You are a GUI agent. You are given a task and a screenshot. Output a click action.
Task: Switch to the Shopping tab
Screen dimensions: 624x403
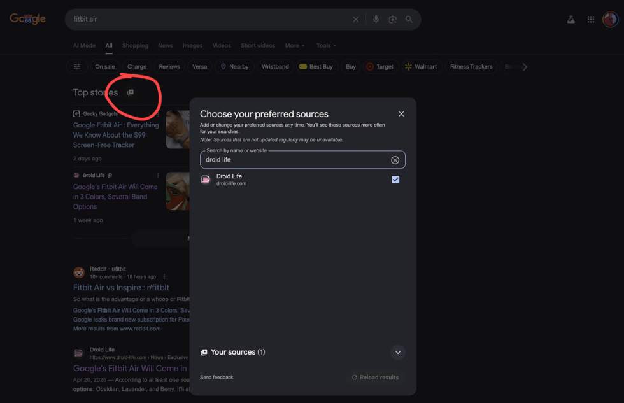click(x=135, y=46)
